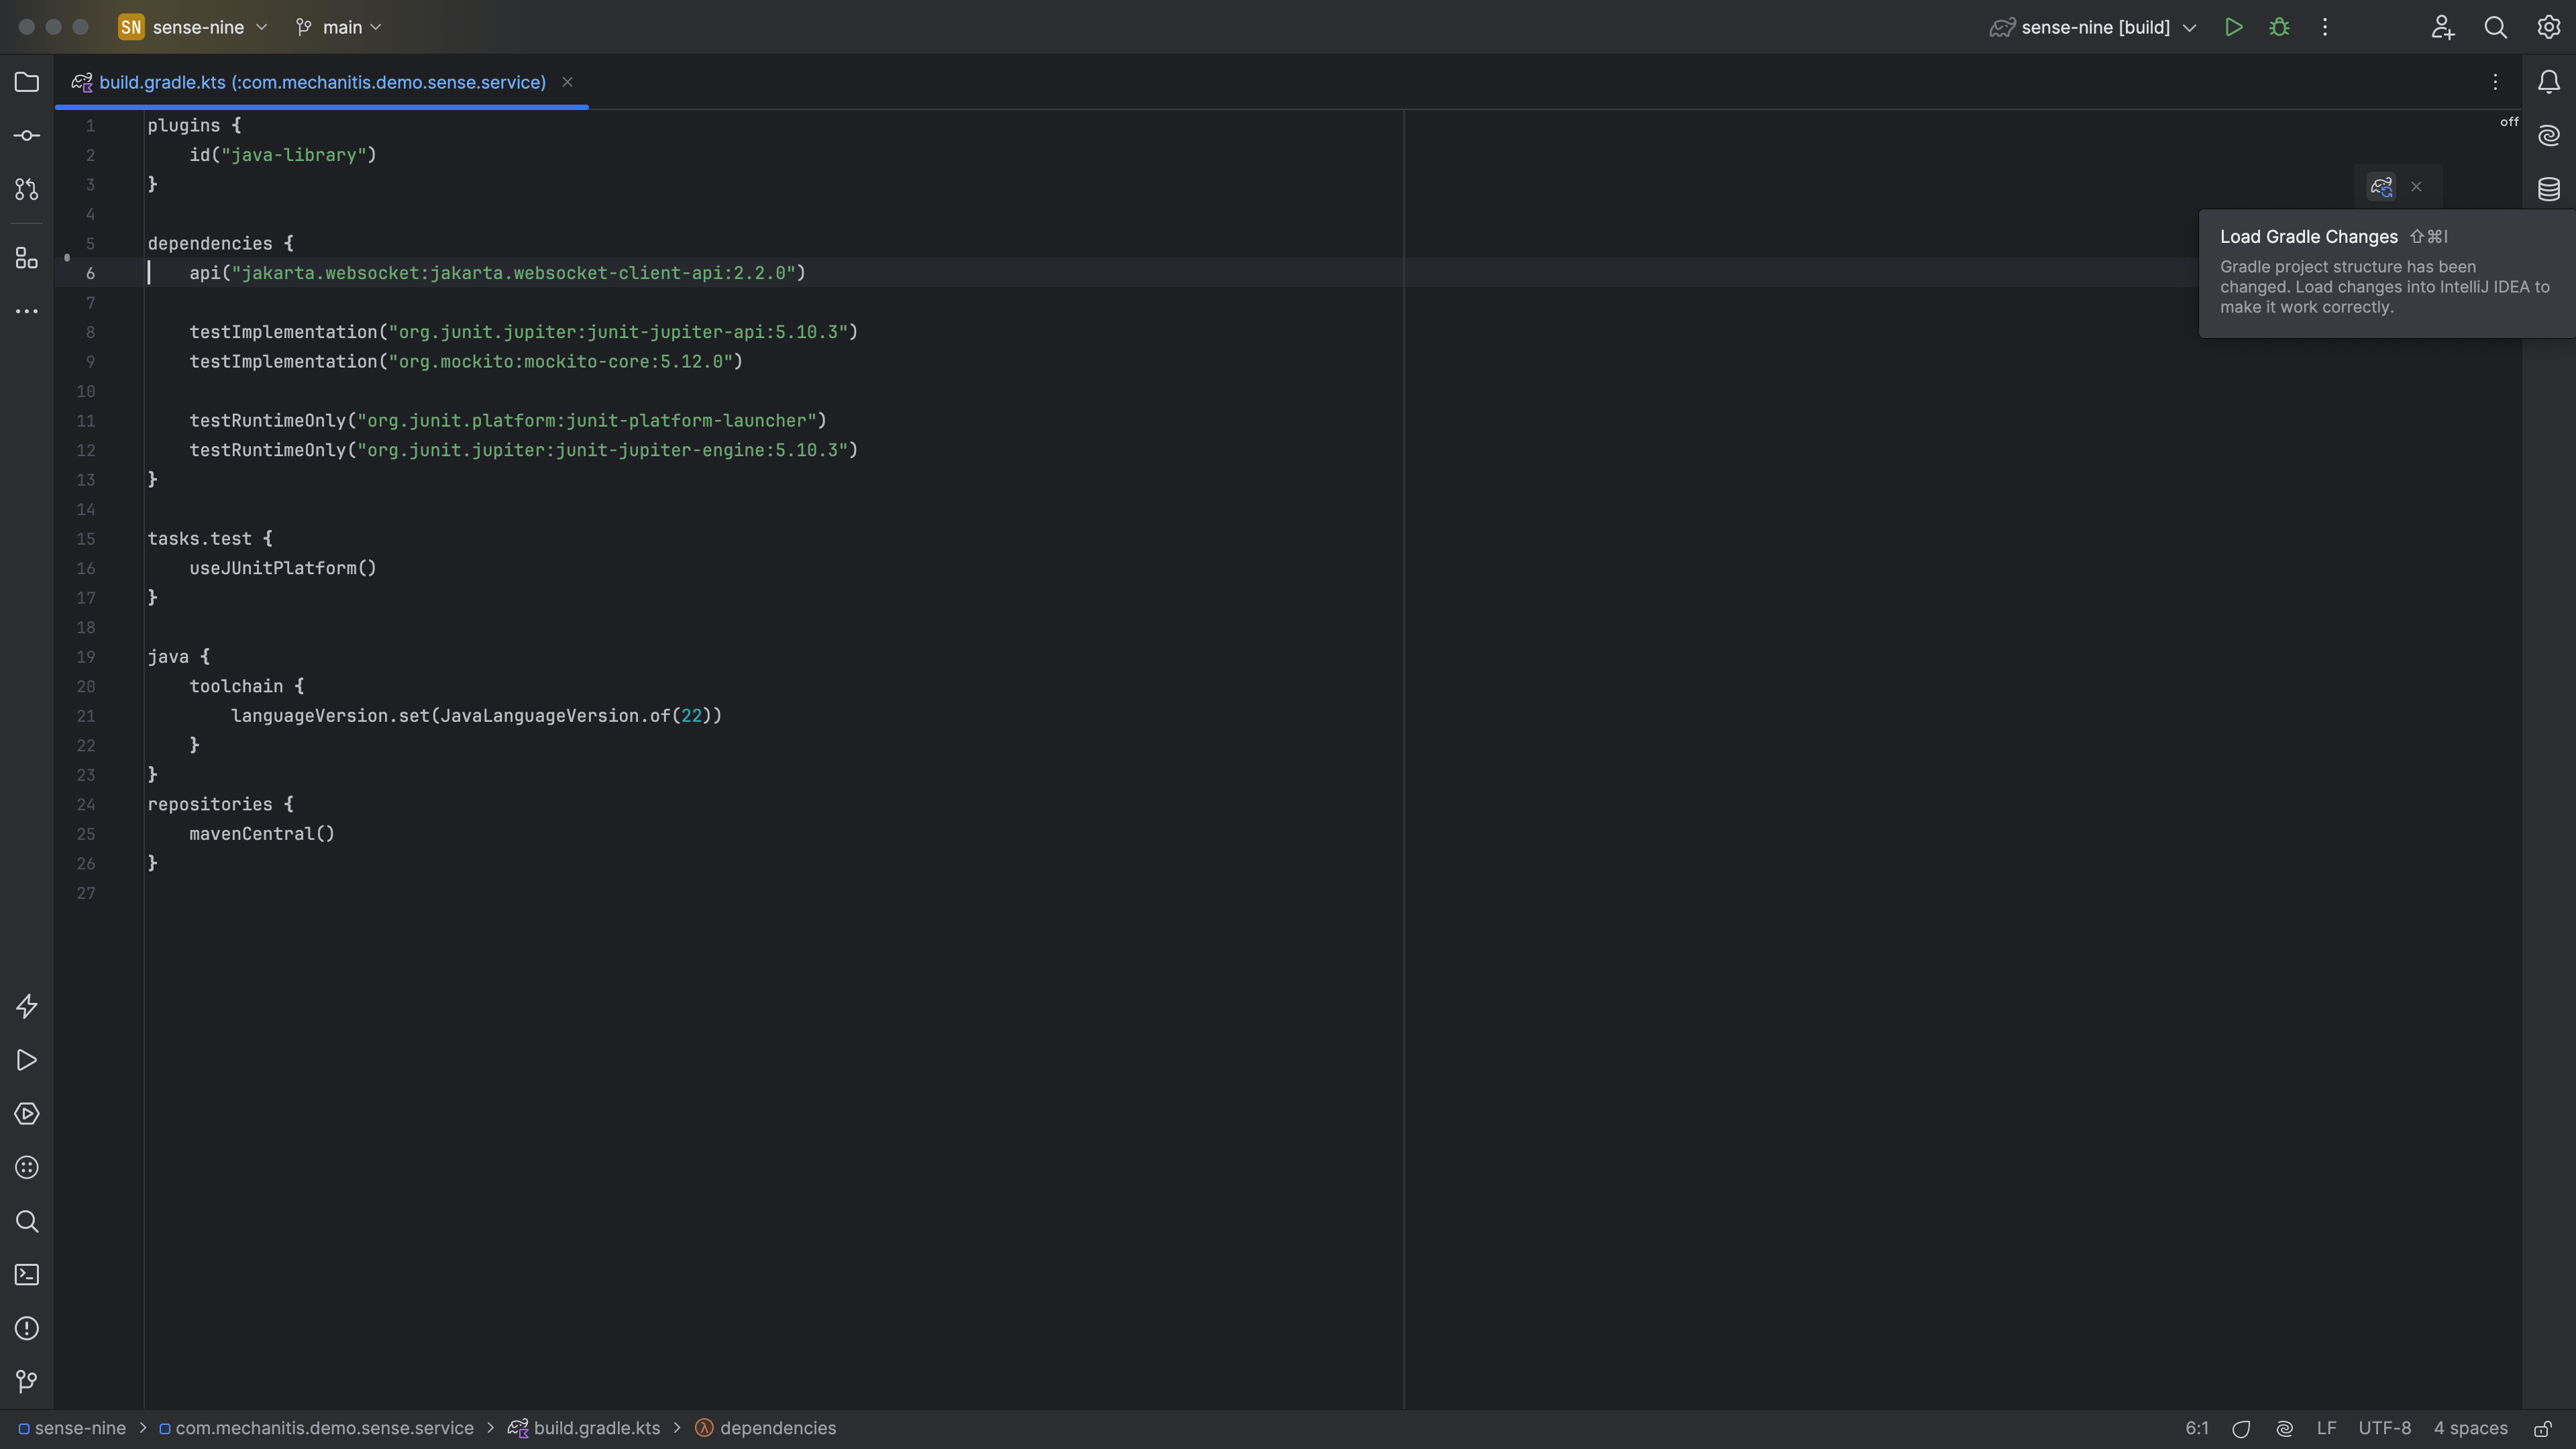2576x1449 pixels.
Task: Toggle the read-only lock icon in the status bar
Action: 2543,1428
